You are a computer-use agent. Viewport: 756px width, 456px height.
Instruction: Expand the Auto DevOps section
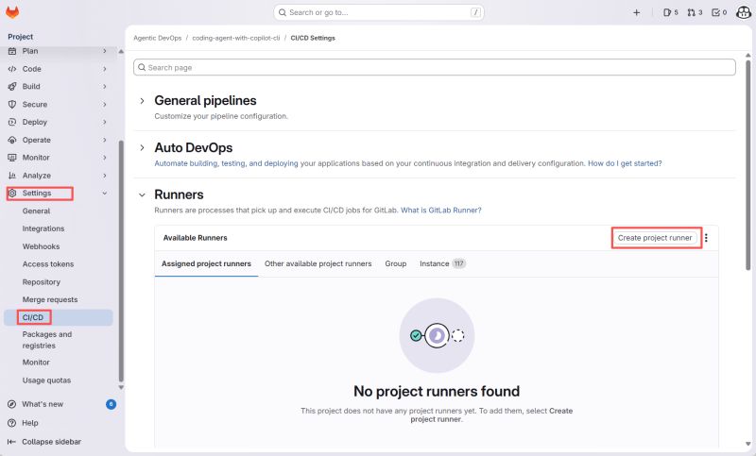142,148
